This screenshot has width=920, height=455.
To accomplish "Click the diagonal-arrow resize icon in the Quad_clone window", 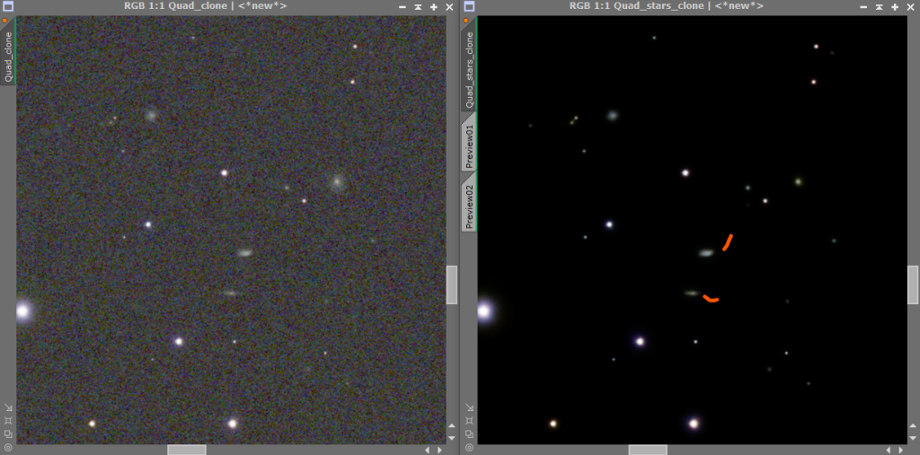I will pos(8,407).
